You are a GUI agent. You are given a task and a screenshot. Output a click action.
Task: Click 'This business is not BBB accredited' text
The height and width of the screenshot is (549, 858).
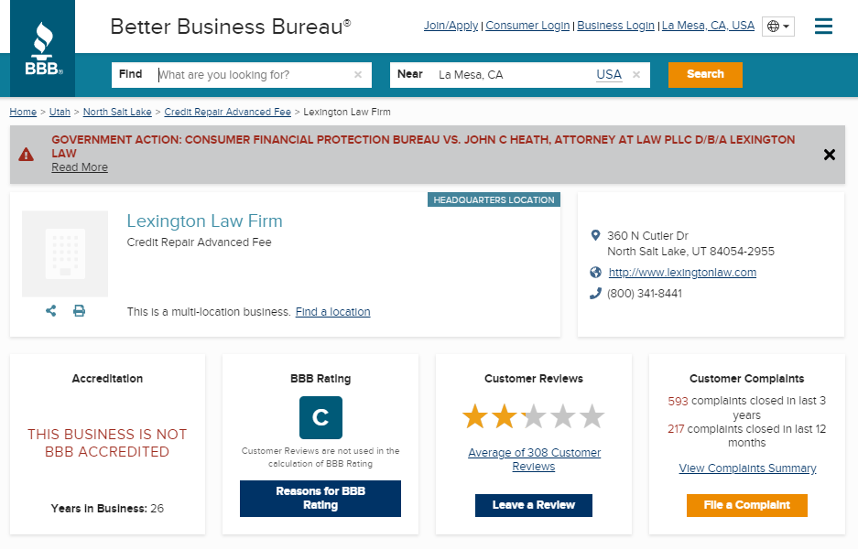[x=107, y=443]
